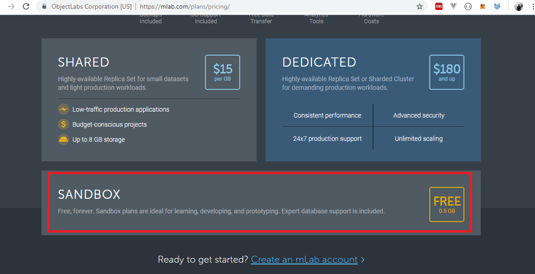The image size is (535, 274).
Task: View site security via the padlock icon
Action: coord(44,7)
